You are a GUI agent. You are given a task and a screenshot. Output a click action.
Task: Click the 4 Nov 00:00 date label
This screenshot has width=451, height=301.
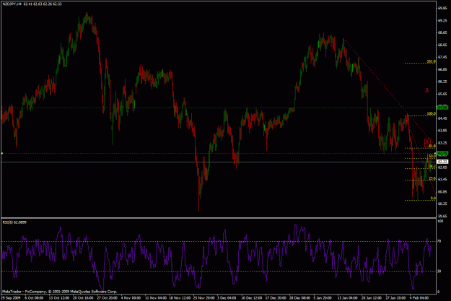click(131, 298)
